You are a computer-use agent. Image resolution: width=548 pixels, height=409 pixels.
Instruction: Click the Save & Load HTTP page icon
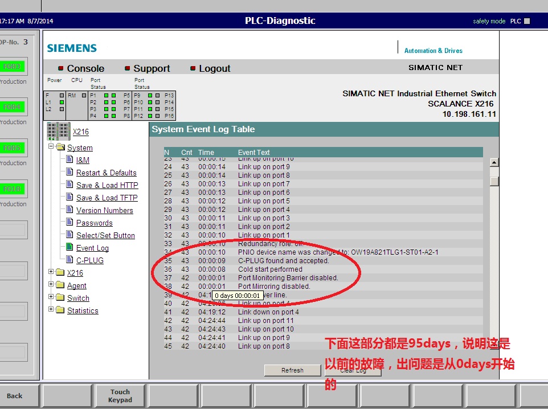pos(69,185)
